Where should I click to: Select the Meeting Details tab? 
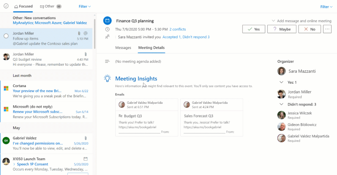click(x=152, y=48)
